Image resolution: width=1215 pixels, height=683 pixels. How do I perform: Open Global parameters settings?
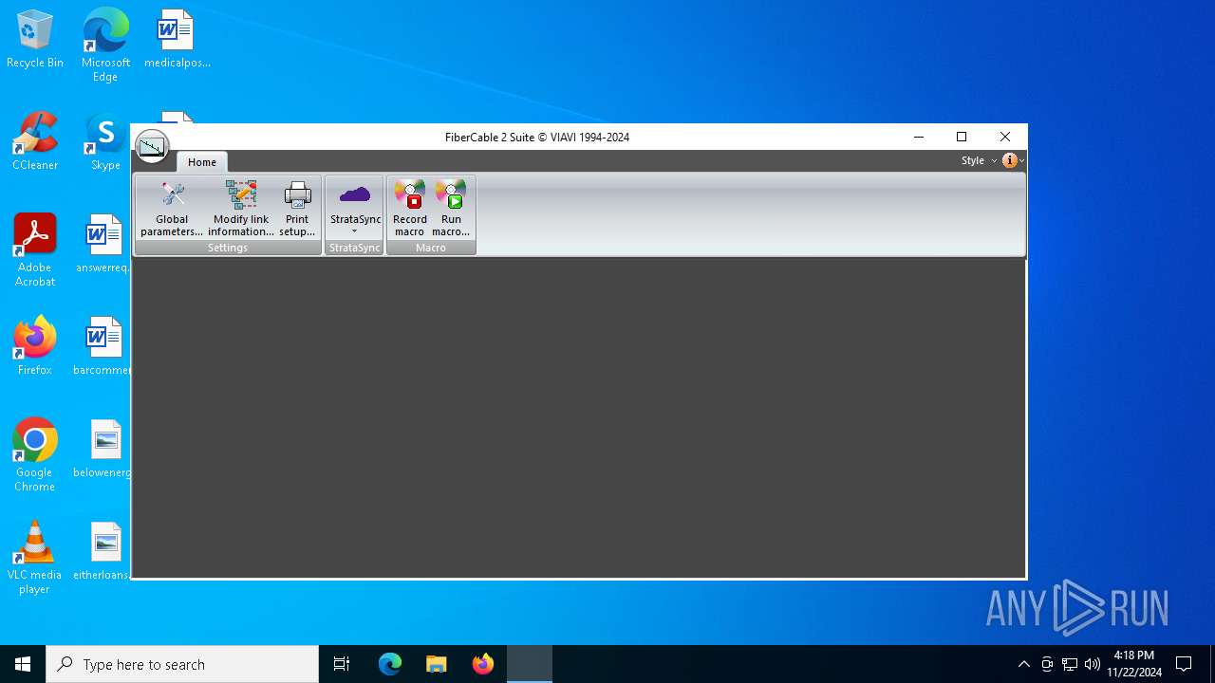172,209
